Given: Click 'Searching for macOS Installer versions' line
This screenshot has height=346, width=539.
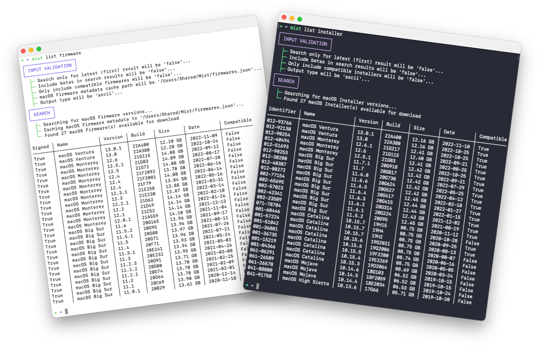Looking at the screenshot, I should point(340,100).
